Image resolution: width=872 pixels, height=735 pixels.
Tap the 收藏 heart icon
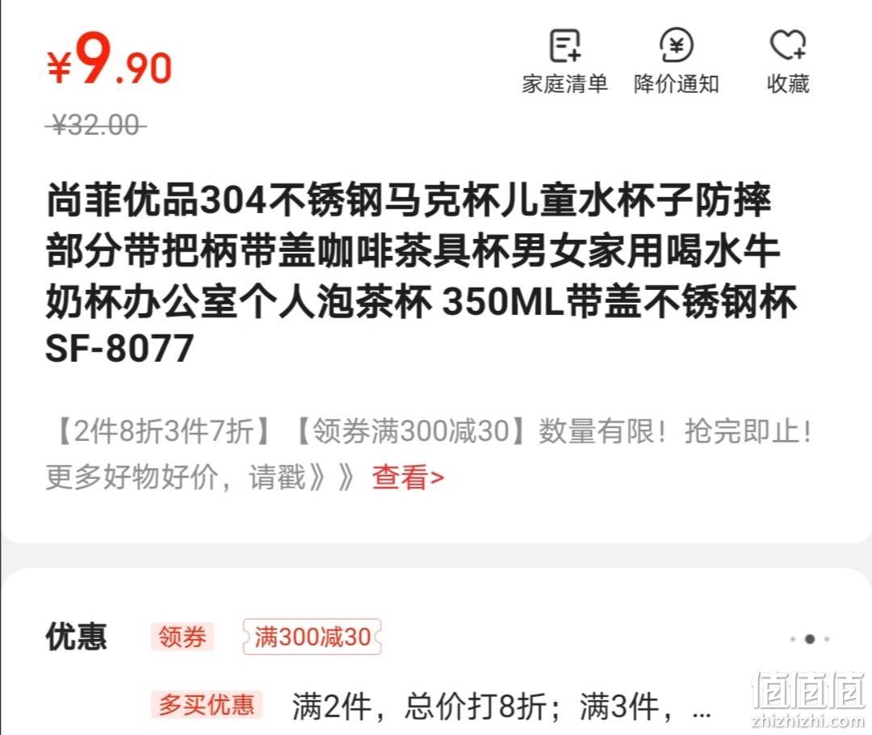[788, 45]
